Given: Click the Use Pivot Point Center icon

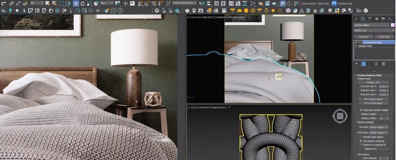Looking at the screenshot, I should click(119, 4).
